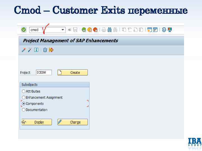Open the command field dropdown arrow
This screenshot has width=202, height=151.
click(63, 30)
